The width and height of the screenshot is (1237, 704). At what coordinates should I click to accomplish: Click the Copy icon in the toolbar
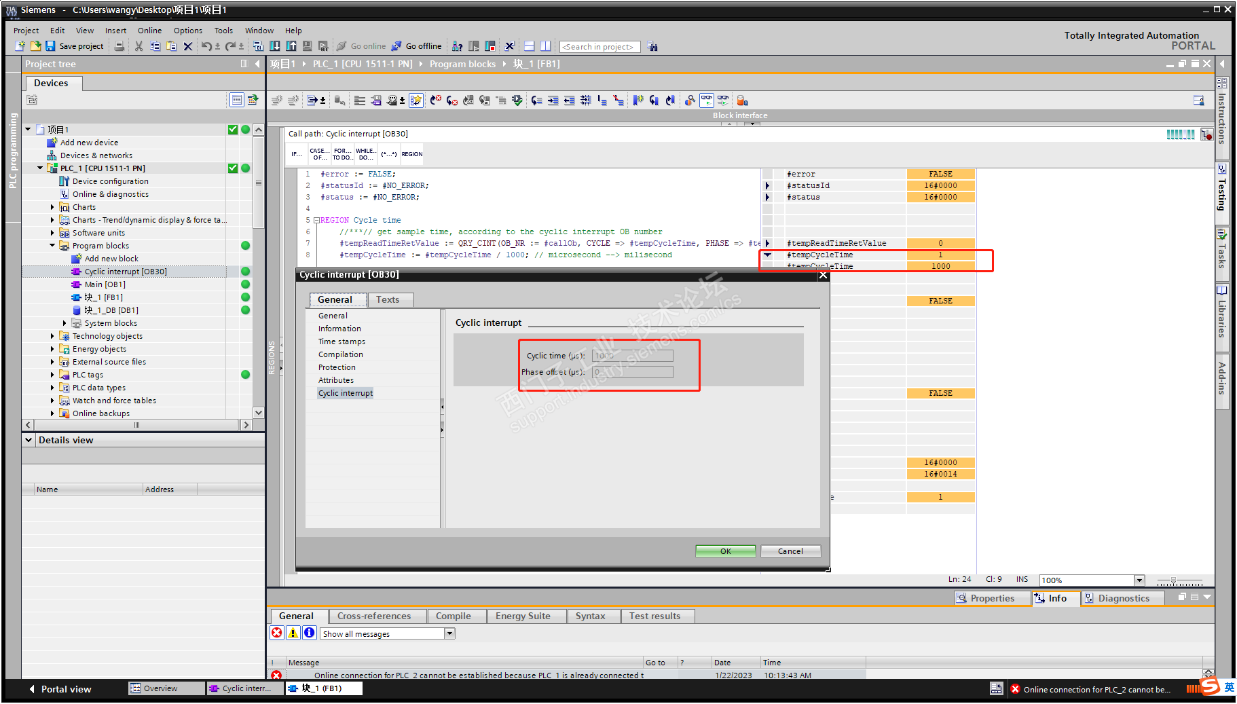pos(155,46)
